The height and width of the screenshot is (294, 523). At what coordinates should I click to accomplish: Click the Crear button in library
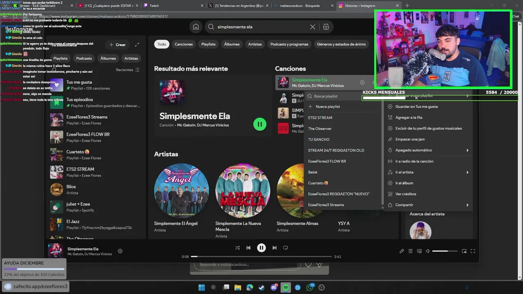[117, 45]
